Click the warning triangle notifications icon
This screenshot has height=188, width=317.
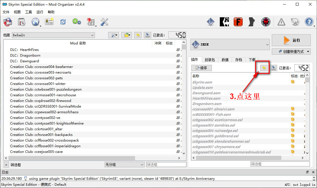pyautogui.click(x=281, y=22)
